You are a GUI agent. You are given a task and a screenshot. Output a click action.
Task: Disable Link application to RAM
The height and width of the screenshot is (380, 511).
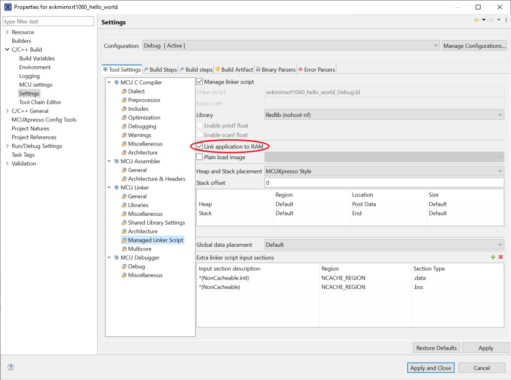(199, 146)
